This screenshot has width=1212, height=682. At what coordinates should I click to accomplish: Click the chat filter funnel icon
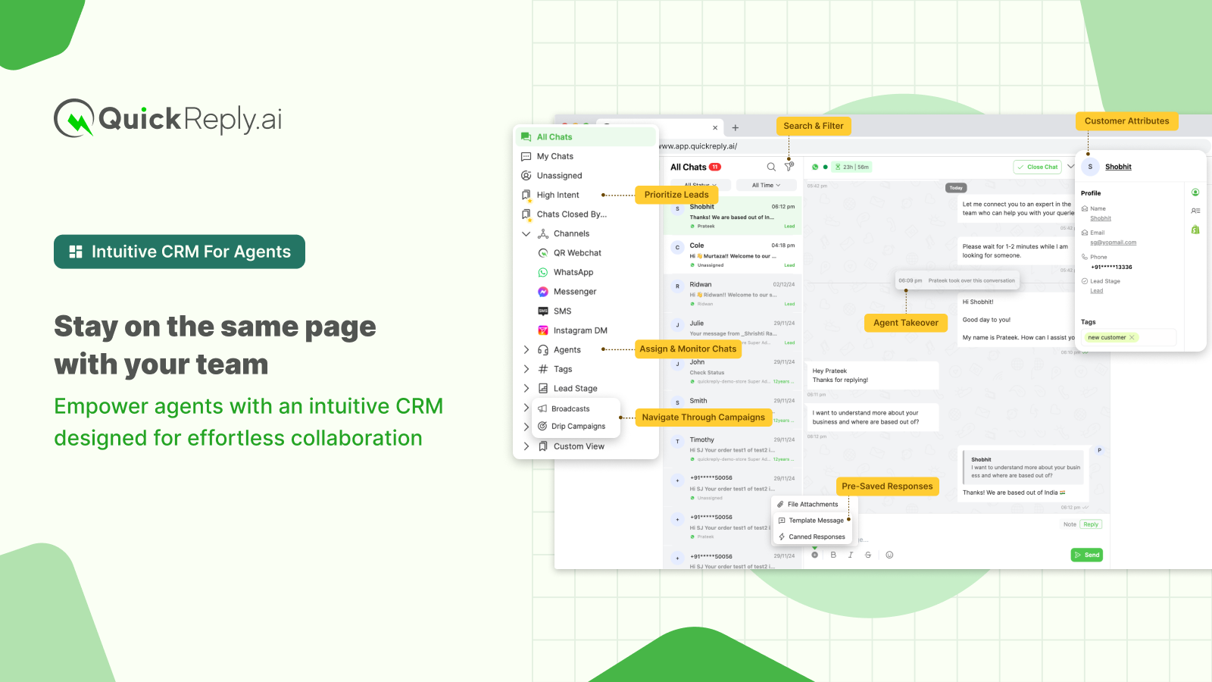[x=789, y=167]
